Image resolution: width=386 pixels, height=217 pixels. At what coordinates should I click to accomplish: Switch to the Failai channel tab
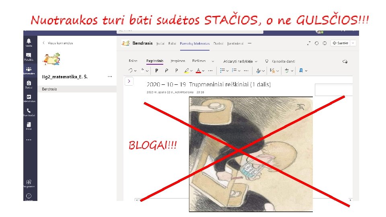tap(172, 43)
